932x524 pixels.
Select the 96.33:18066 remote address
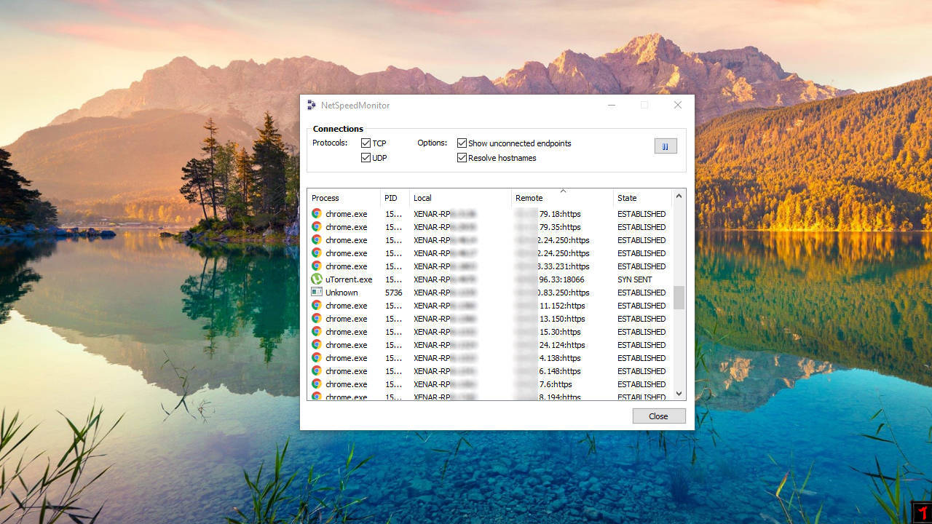[x=561, y=279]
